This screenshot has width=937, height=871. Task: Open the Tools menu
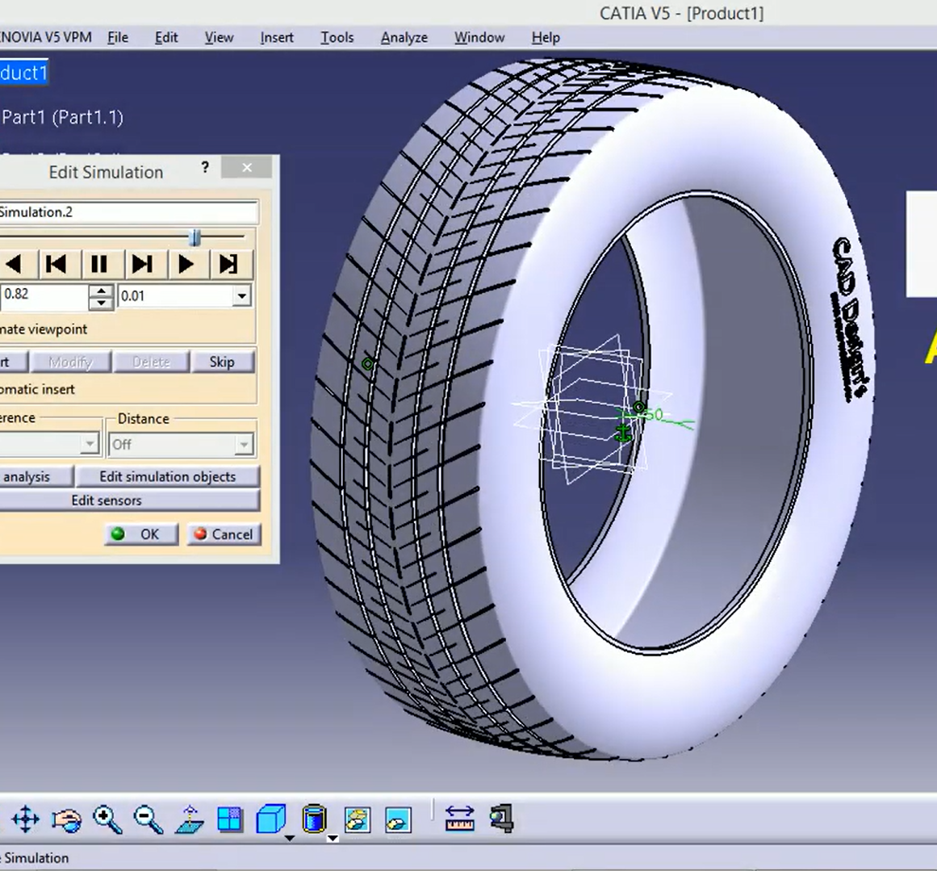click(337, 37)
